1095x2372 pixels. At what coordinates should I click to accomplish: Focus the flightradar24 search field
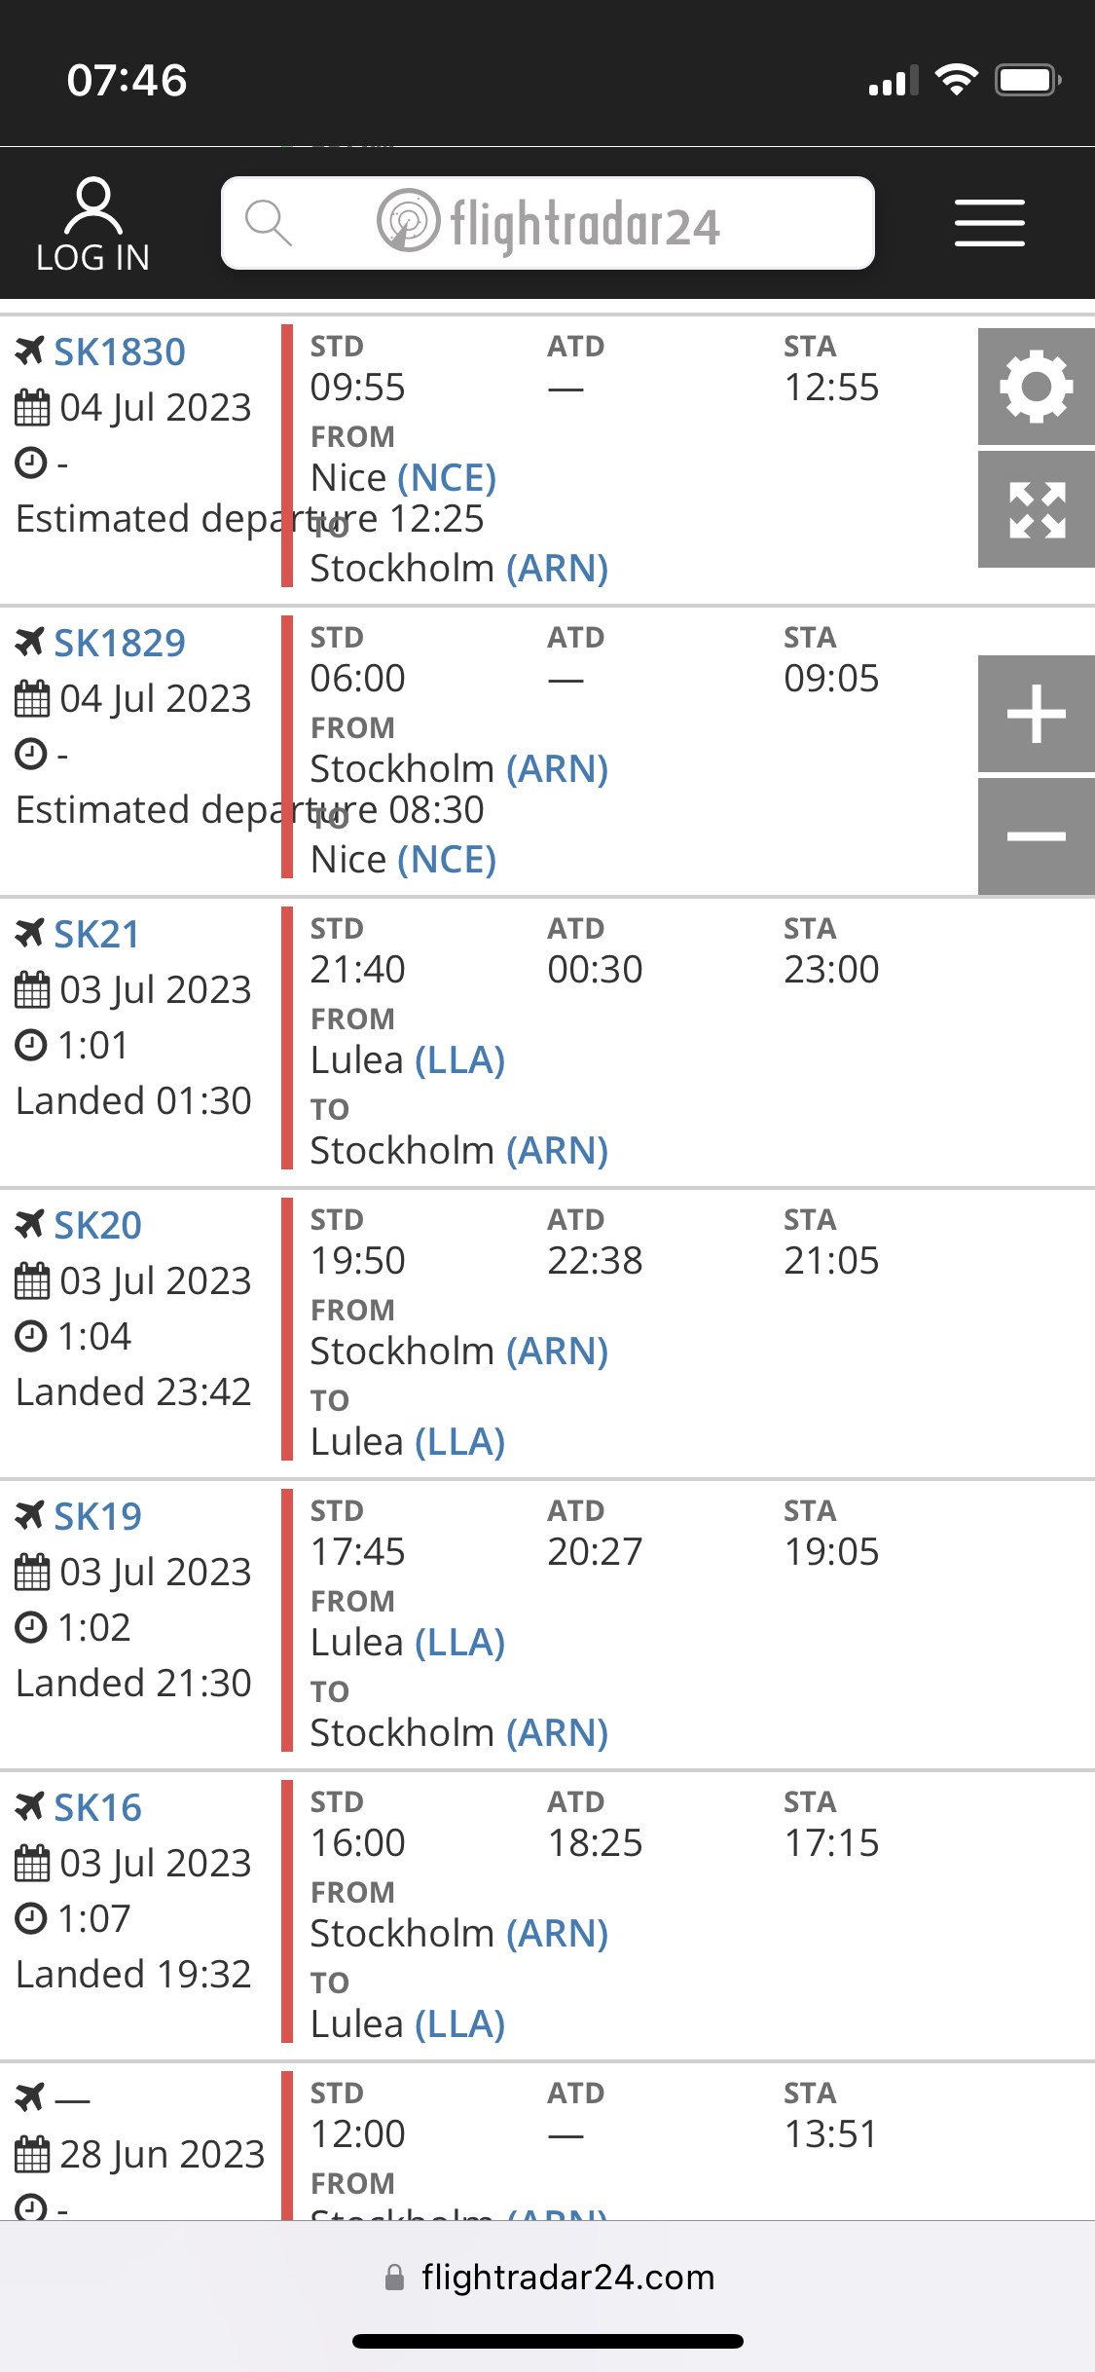[584, 223]
